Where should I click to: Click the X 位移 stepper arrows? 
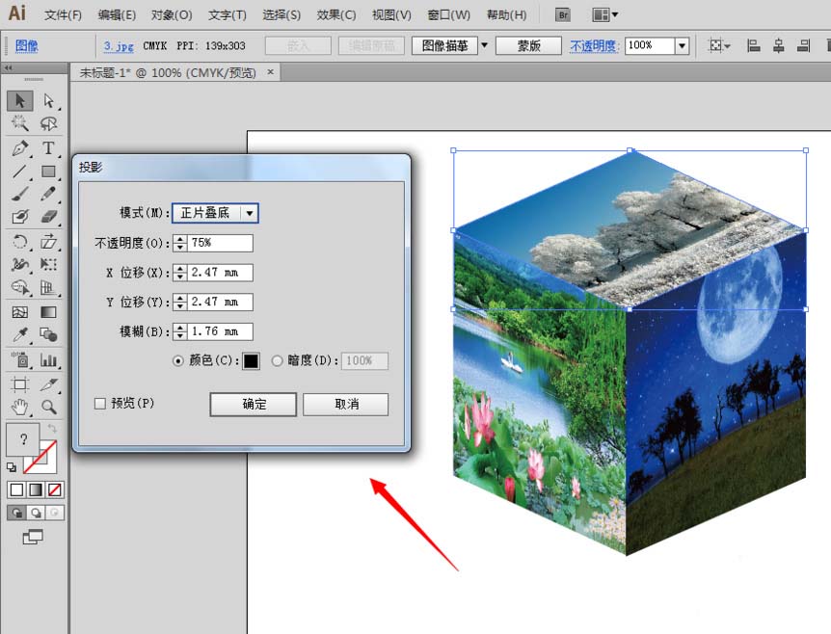click(x=180, y=273)
